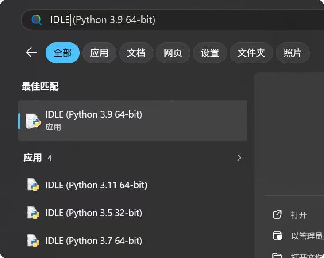Click the shield icon for administrator run
Screen dimensions: 324x258
(277, 236)
